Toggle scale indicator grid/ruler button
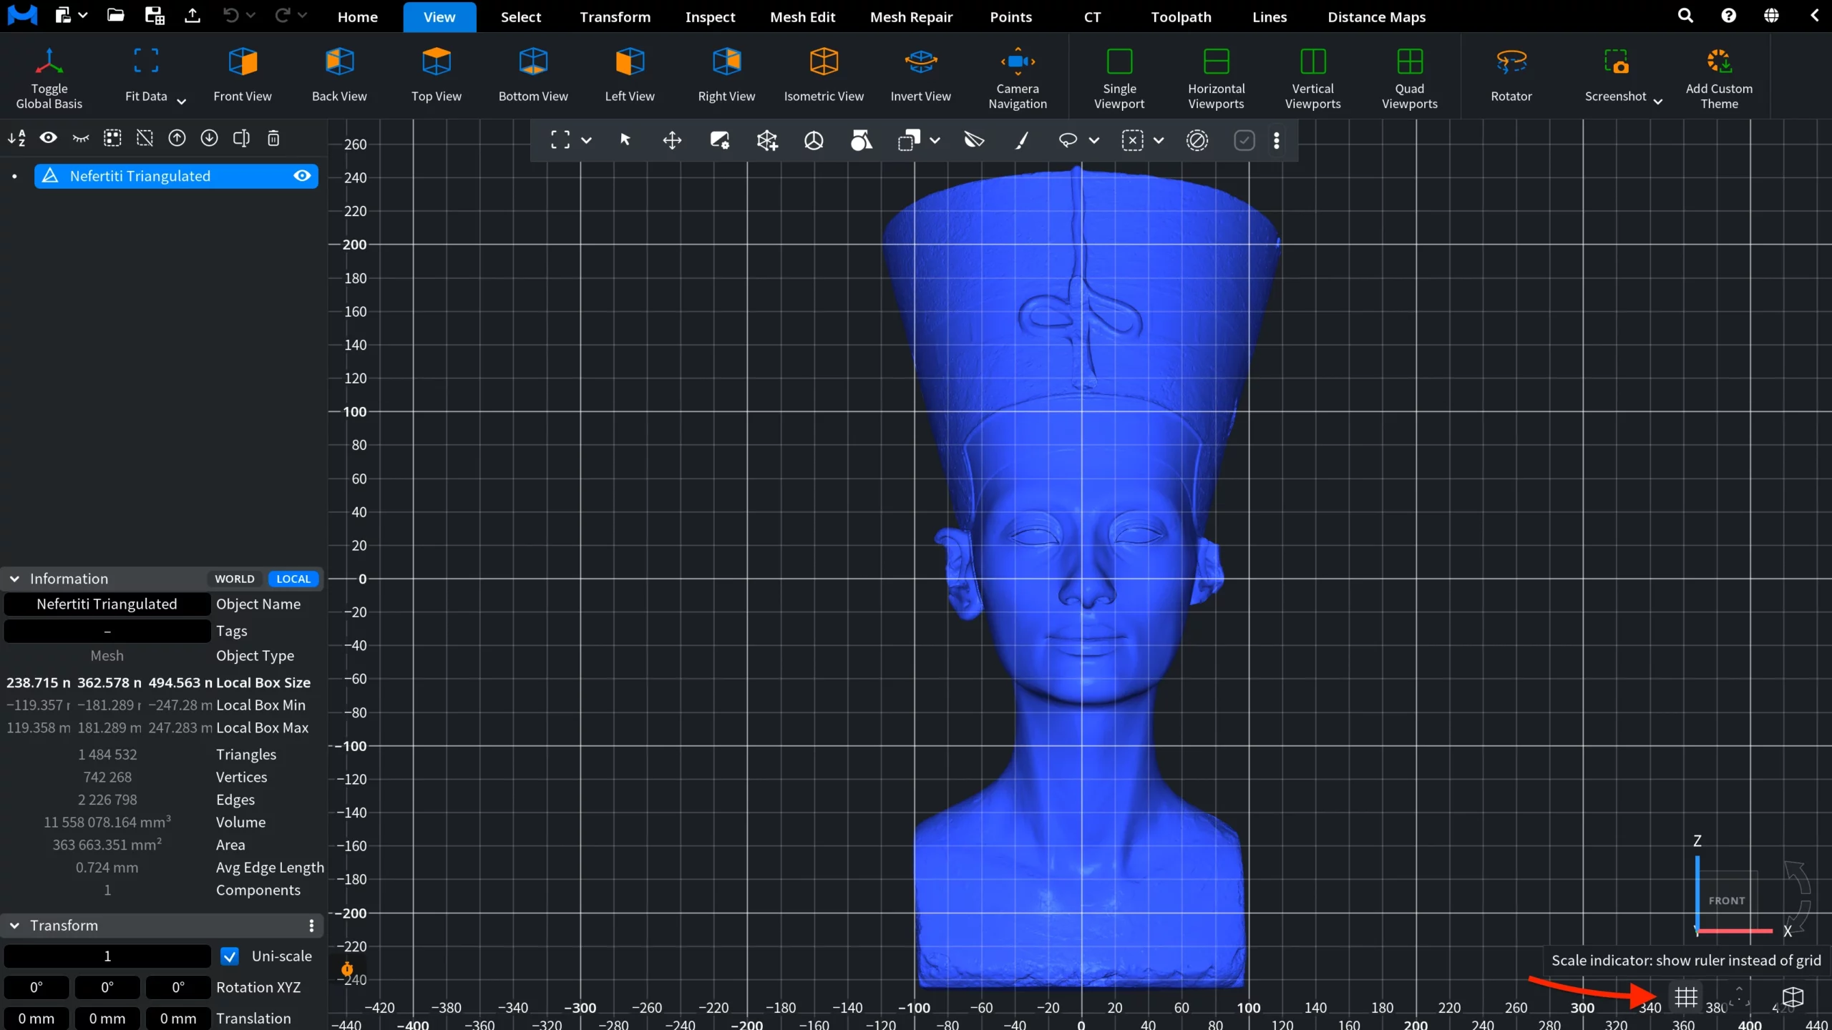1832x1030 pixels. [1686, 996]
